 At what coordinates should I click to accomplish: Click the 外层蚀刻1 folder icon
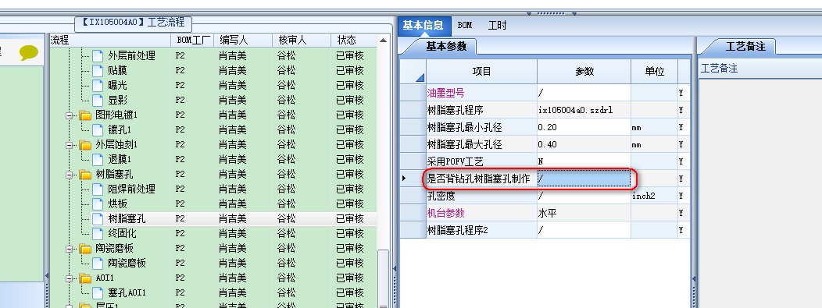point(85,144)
